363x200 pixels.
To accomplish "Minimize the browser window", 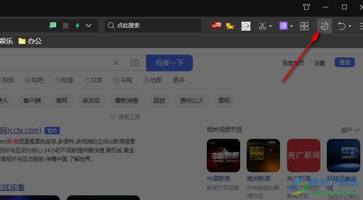I will tap(325, 7).
